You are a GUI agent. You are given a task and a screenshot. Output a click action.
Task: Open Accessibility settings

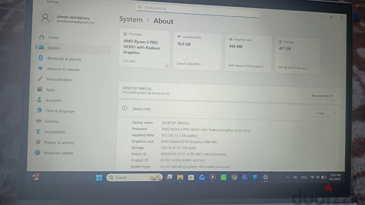click(55, 132)
